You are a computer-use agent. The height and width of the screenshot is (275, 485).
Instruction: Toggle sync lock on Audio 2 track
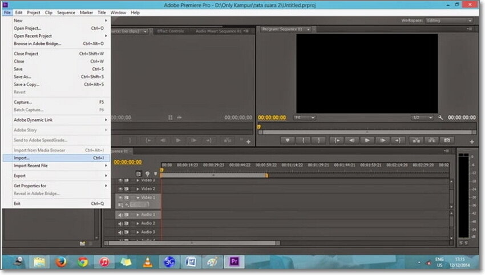127,223
